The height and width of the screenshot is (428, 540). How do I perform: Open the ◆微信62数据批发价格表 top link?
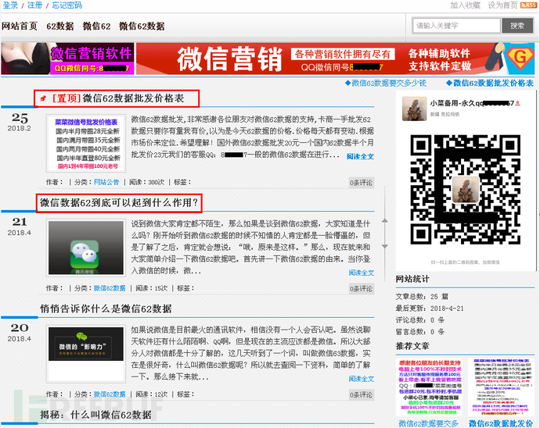[489, 83]
